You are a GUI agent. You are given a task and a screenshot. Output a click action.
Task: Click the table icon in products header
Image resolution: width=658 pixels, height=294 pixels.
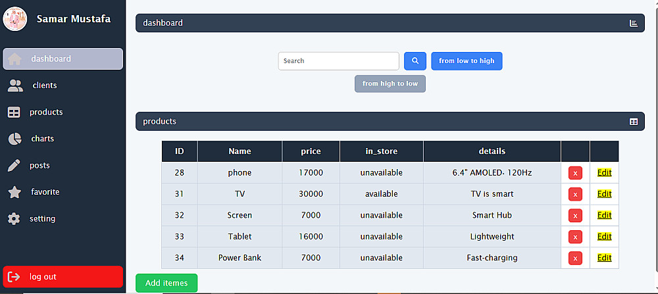pyautogui.click(x=633, y=122)
